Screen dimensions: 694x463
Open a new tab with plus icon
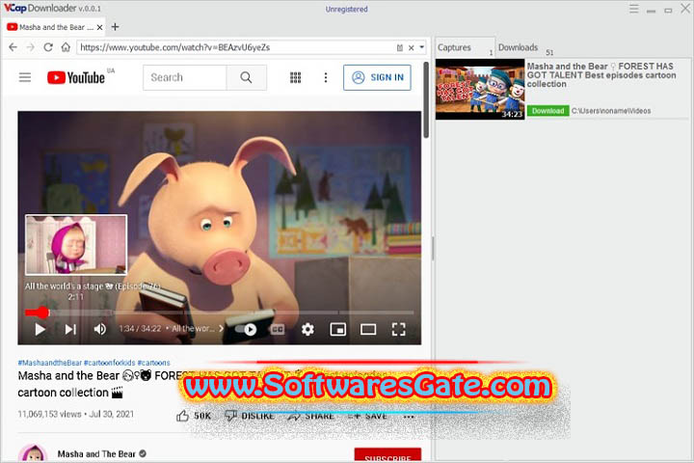115,27
